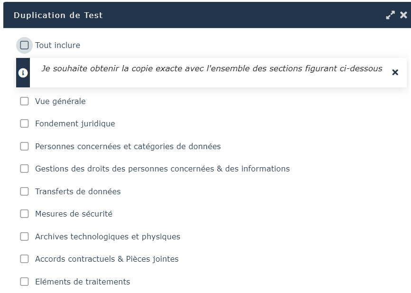Check the Tout inclure checkbox
Image resolution: width=411 pixels, height=293 pixels.
pyautogui.click(x=24, y=46)
